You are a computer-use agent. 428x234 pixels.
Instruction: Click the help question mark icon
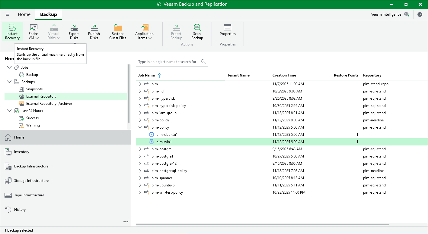[420, 14]
